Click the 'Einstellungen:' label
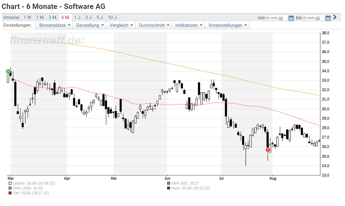 (17, 25)
